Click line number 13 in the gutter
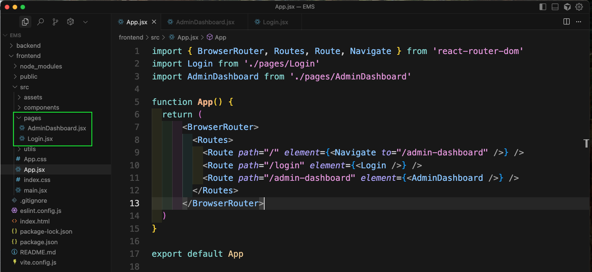592x272 pixels. pos(134,203)
